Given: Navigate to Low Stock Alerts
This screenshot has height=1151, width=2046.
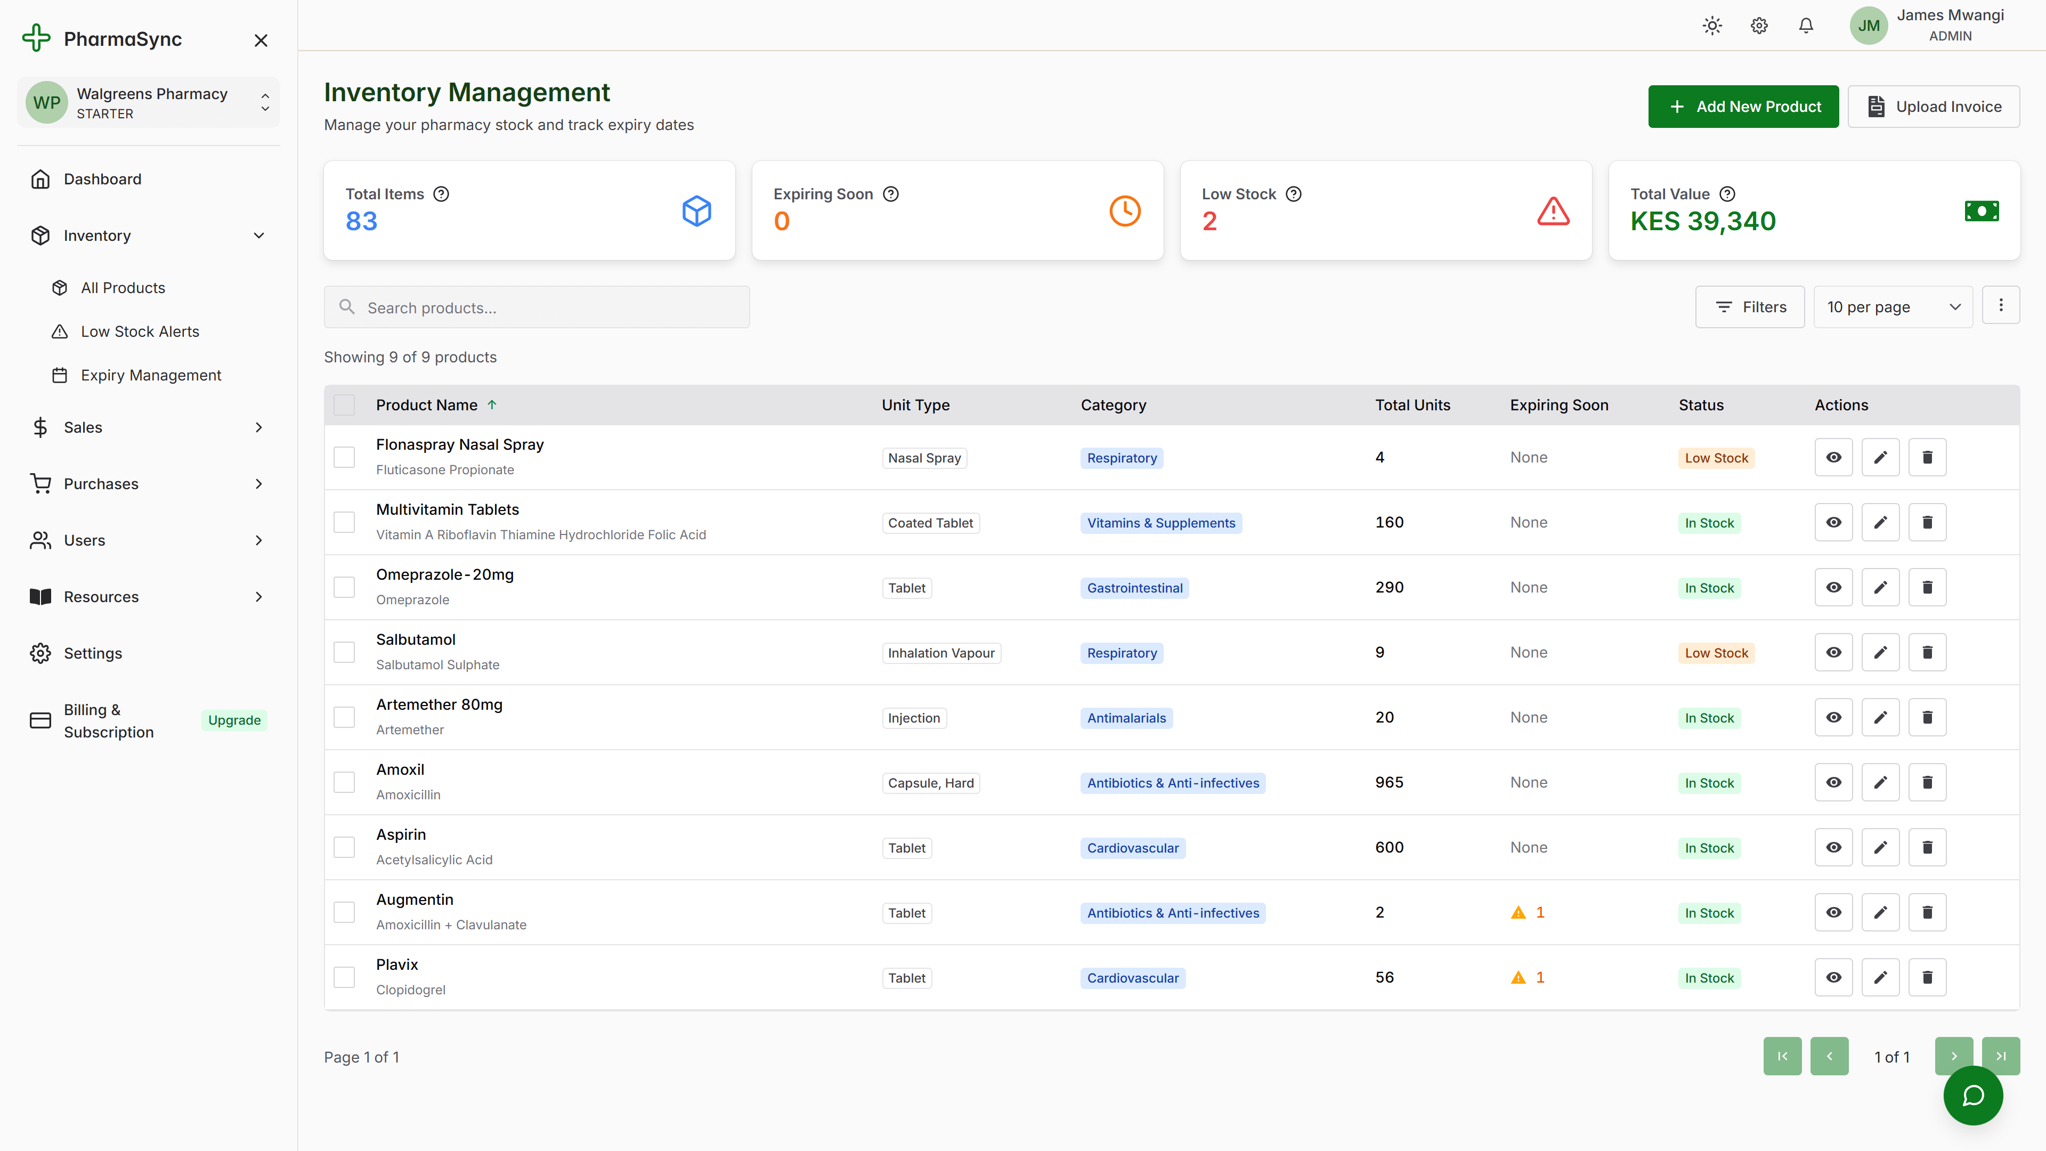Looking at the screenshot, I should point(140,331).
